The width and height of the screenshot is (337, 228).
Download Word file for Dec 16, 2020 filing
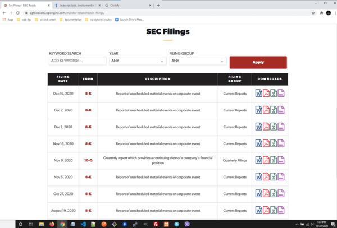pos(258,93)
